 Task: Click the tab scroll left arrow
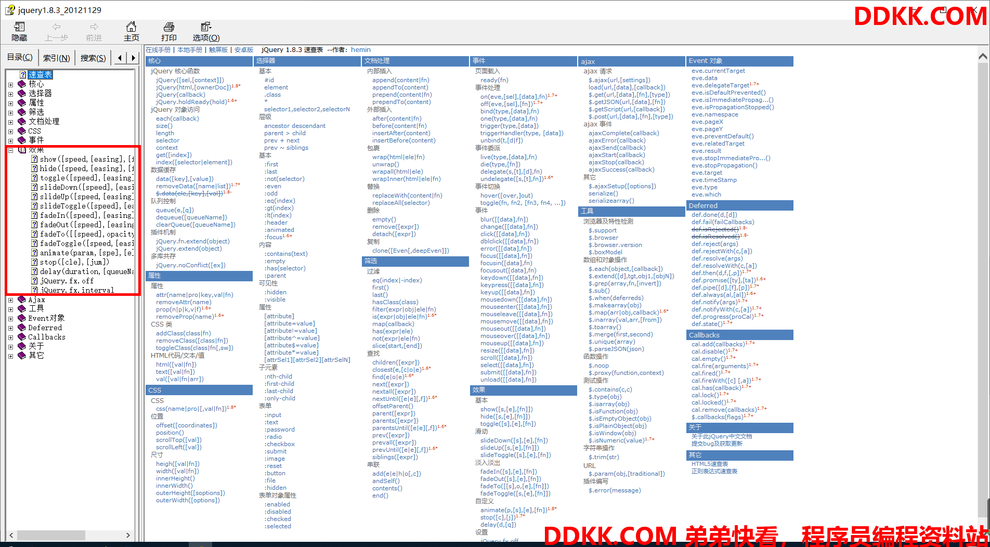(x=120, y=58)
